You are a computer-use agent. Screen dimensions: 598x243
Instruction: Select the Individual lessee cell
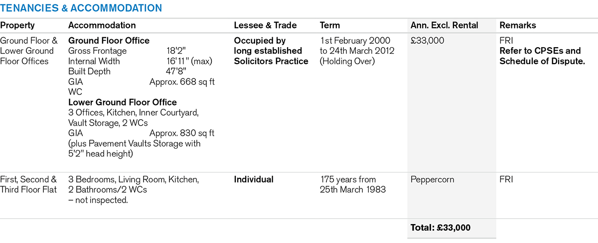pos(254,179)
